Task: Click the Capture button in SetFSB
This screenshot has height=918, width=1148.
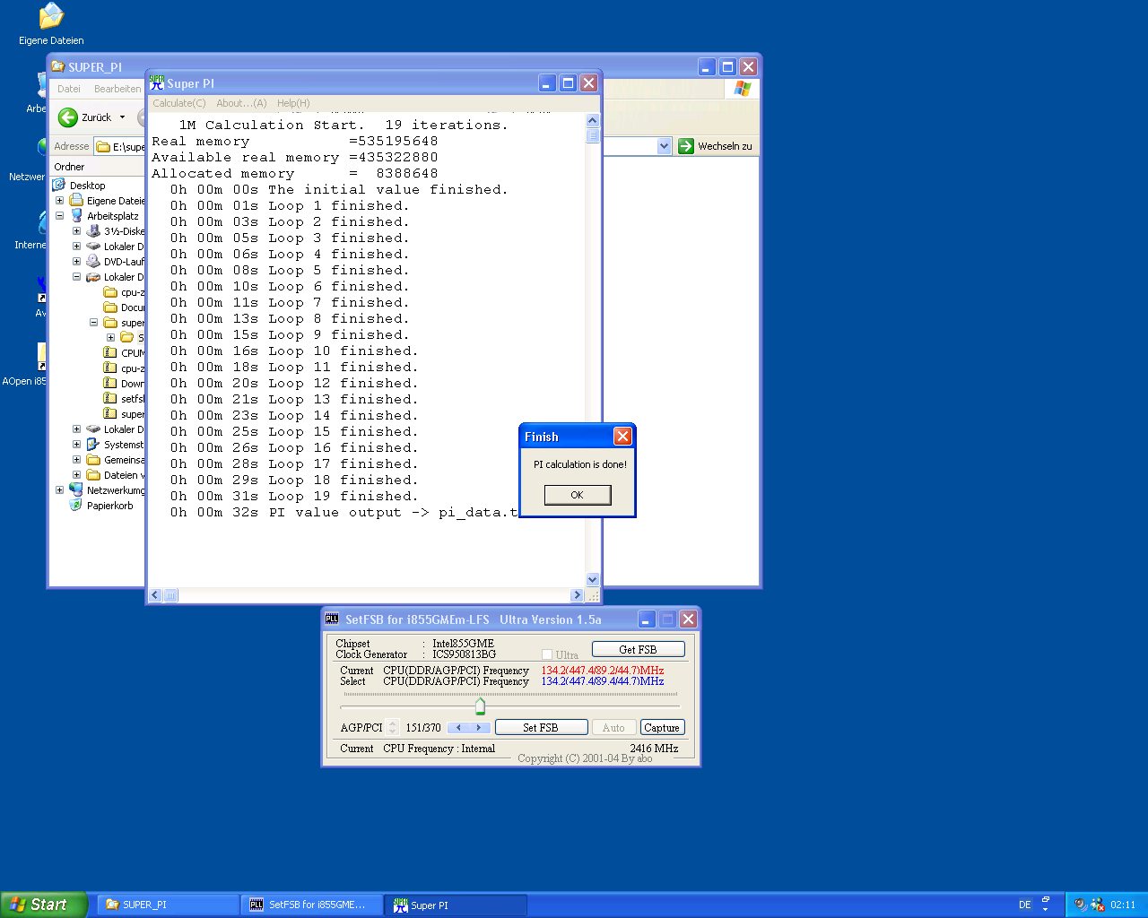Action: (x=662, y=727)
